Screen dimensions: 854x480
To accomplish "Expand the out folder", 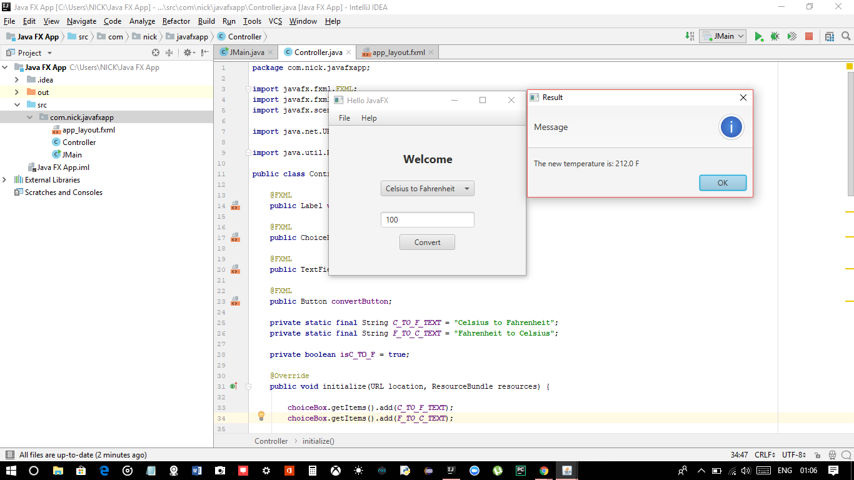I will [18, 92].
